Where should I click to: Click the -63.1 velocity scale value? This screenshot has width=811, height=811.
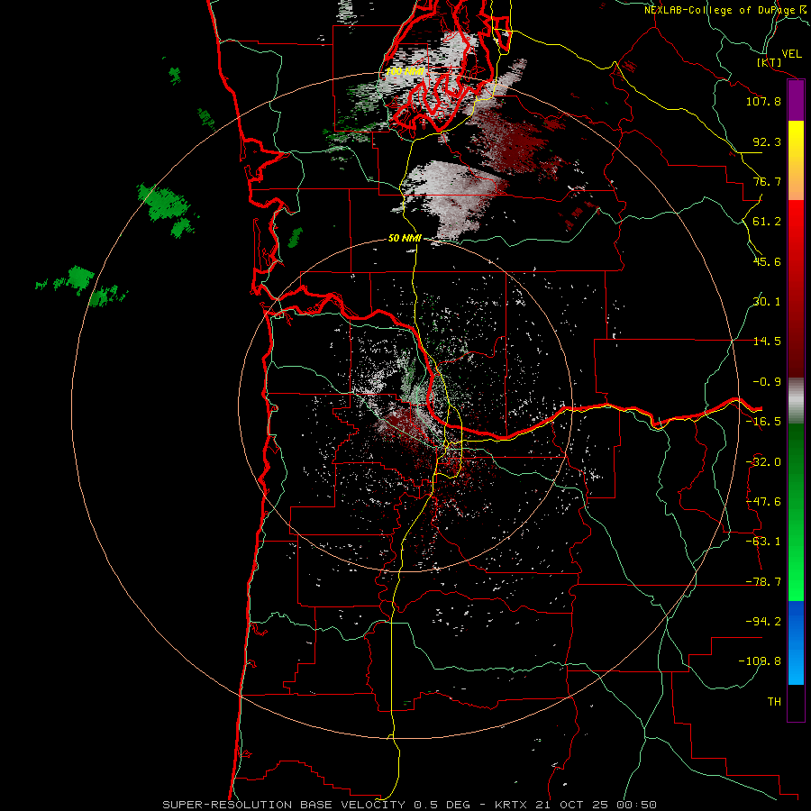(763, 542)
